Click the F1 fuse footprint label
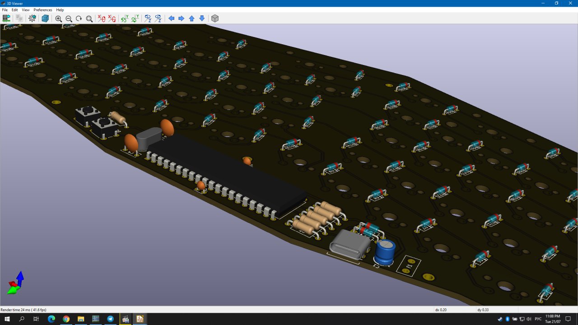This screenshot has width=578, height=325. tap(409, 266)
